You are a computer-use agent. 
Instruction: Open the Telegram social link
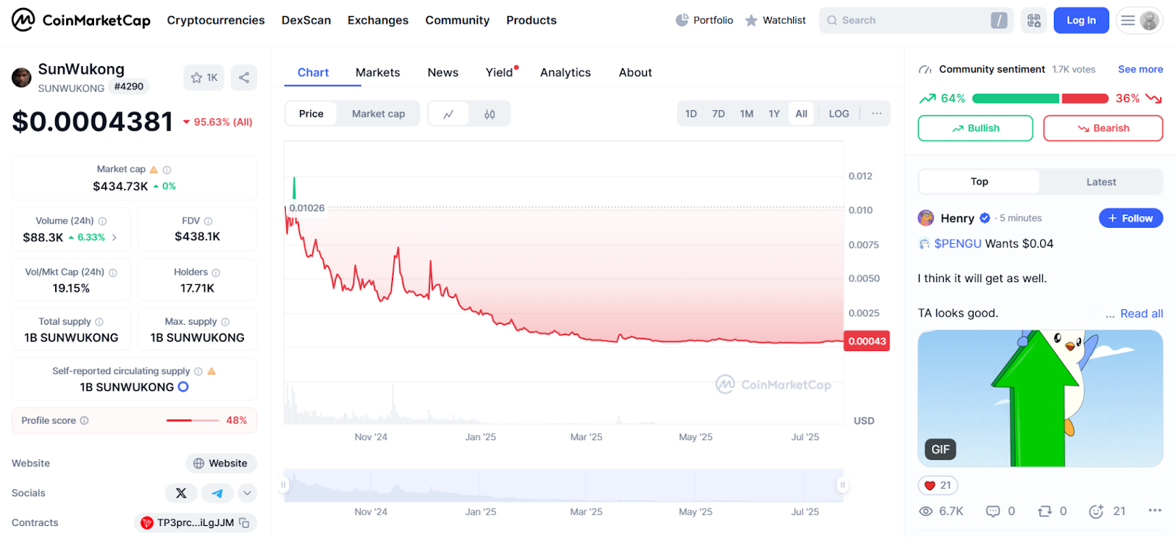(x=217, y=493)
